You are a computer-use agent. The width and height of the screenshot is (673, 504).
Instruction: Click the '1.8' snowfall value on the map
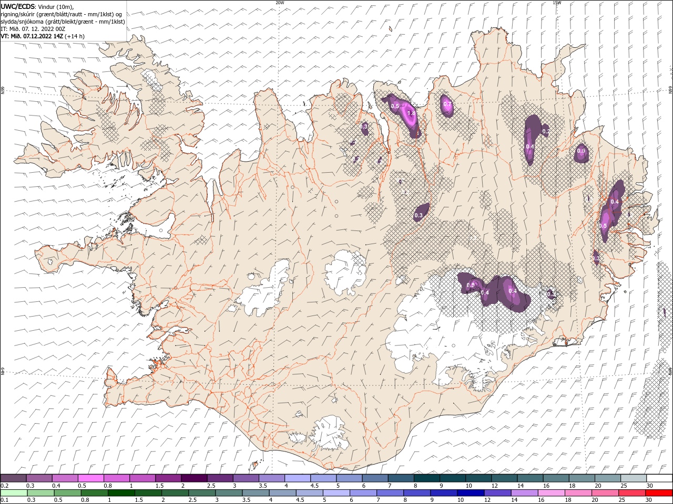pos(412,113)
